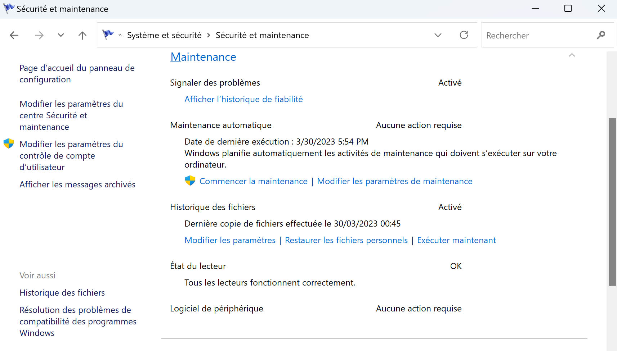Expand the breadcrumb arrow after Système et sécurité

tap(209, 35)
